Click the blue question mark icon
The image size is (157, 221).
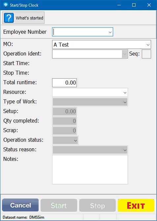(9, 18)
